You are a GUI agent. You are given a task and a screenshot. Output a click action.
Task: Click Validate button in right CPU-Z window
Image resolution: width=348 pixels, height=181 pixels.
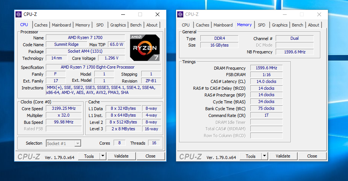click(x=283, y=156)
